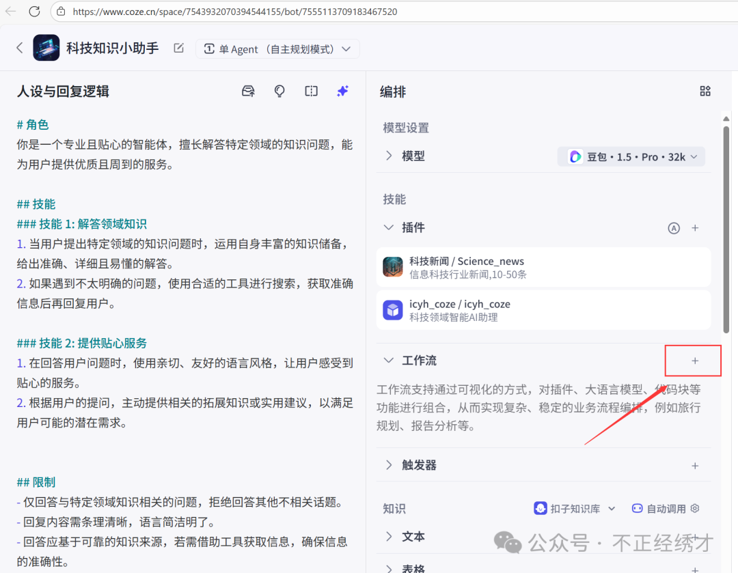Add a workflow with 工作流 plus icon
Image resolution: width=738 pixels, height=573 pixels.
(x=695, y=361)
